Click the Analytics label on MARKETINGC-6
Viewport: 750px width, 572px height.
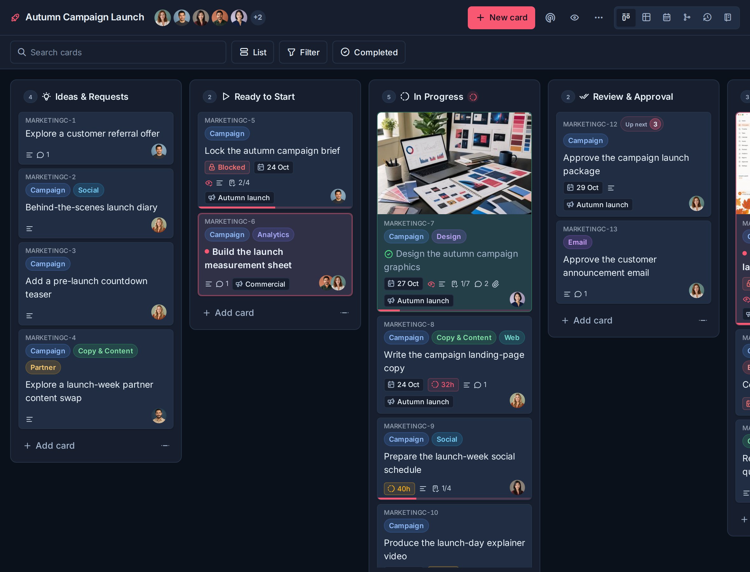tap(273, 235)
